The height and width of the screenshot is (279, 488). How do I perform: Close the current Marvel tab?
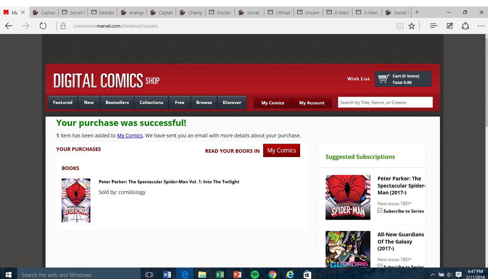(23, 13)
